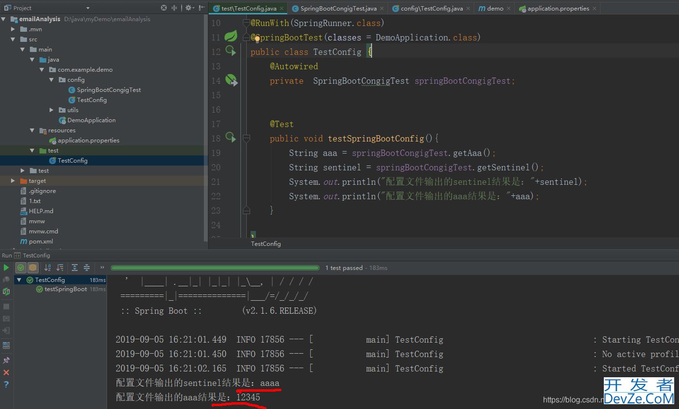Show more test toolbar actions chevron
Screen dimensions: 679x409
click(102, 268)
